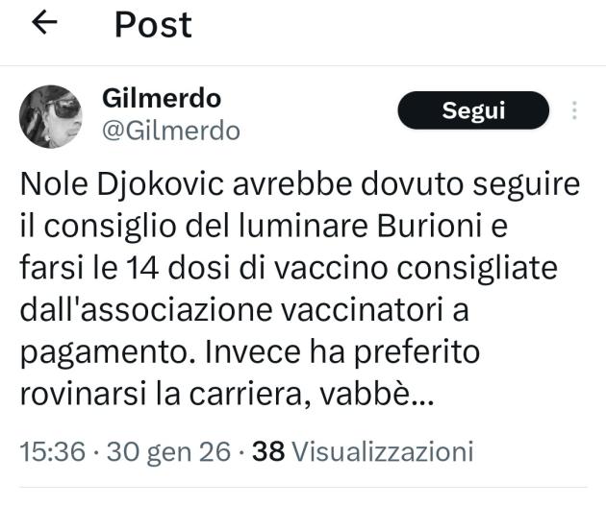This screenshot has width=606, height=506.
Task: Tap the name Burioni in the post
Action: coord(429,226)
